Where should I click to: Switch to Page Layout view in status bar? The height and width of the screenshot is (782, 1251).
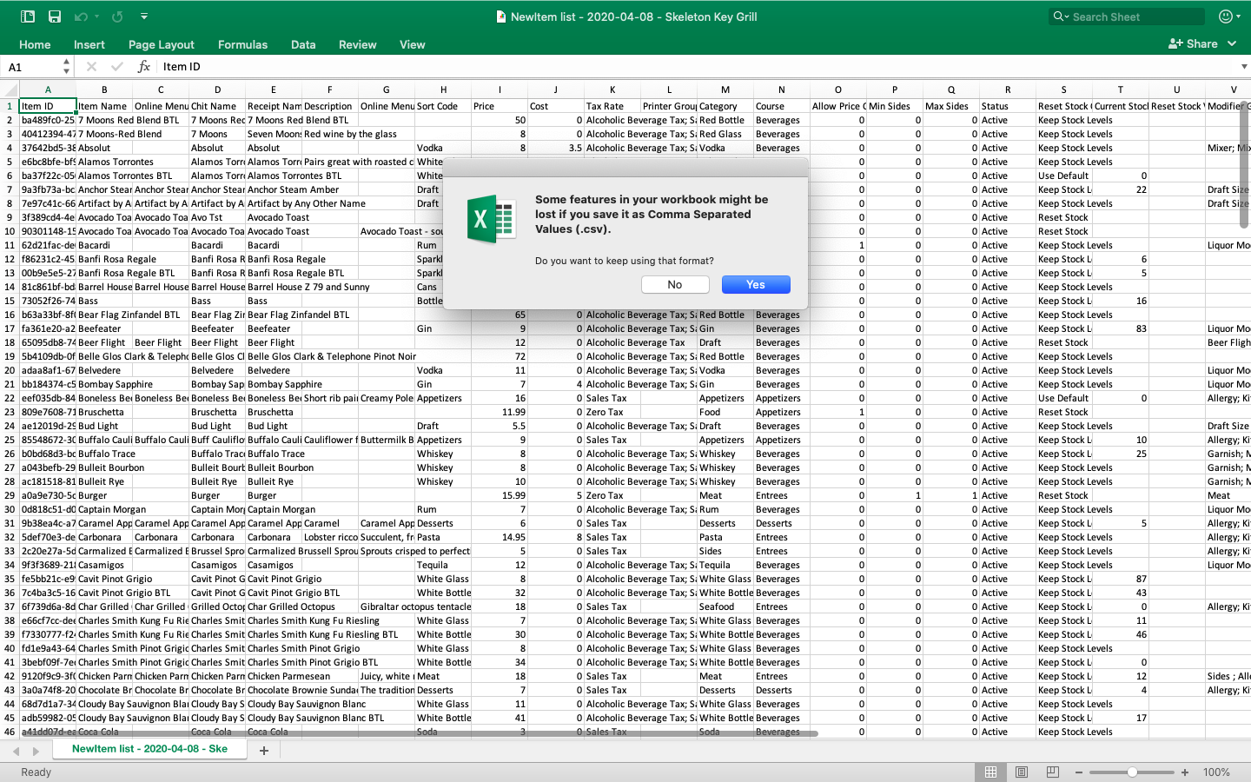pos(1022,772)
